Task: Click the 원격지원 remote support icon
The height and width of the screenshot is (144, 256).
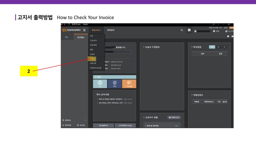Action: (63, 125)
